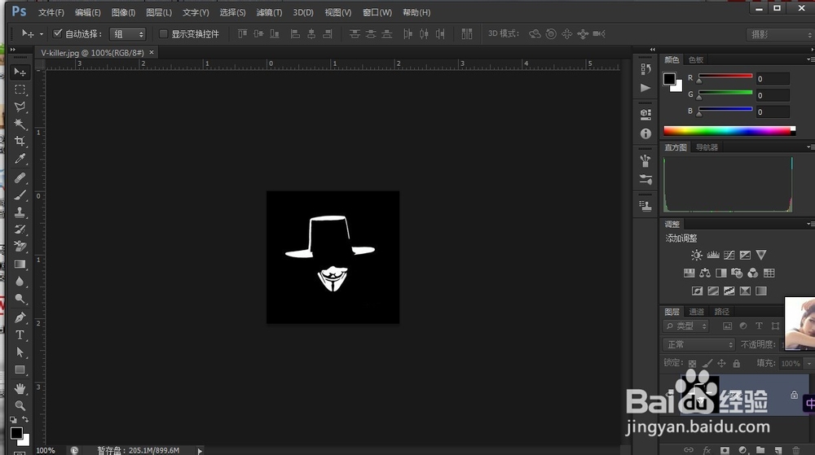Toggle adjustment layer filter

(x=743, y=326)
